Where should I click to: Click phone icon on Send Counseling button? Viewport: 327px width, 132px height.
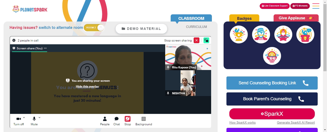[305, 83]
